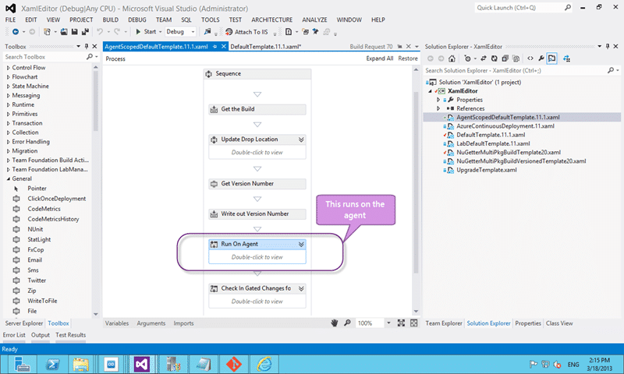
Task: Expand the State Machine toolbox group
Action: pos(8,86)
